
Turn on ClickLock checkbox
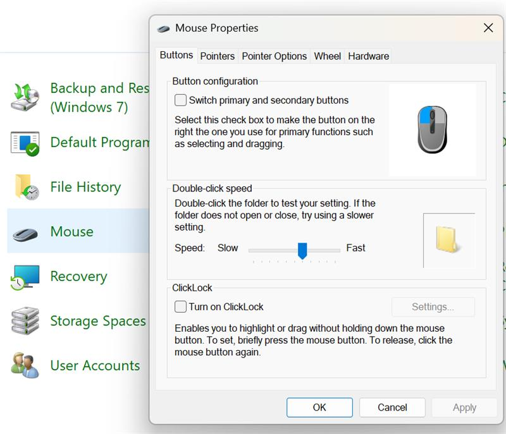(180, 306)
